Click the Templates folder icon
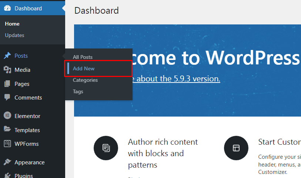The image size is (301, 178). (7, 129)
